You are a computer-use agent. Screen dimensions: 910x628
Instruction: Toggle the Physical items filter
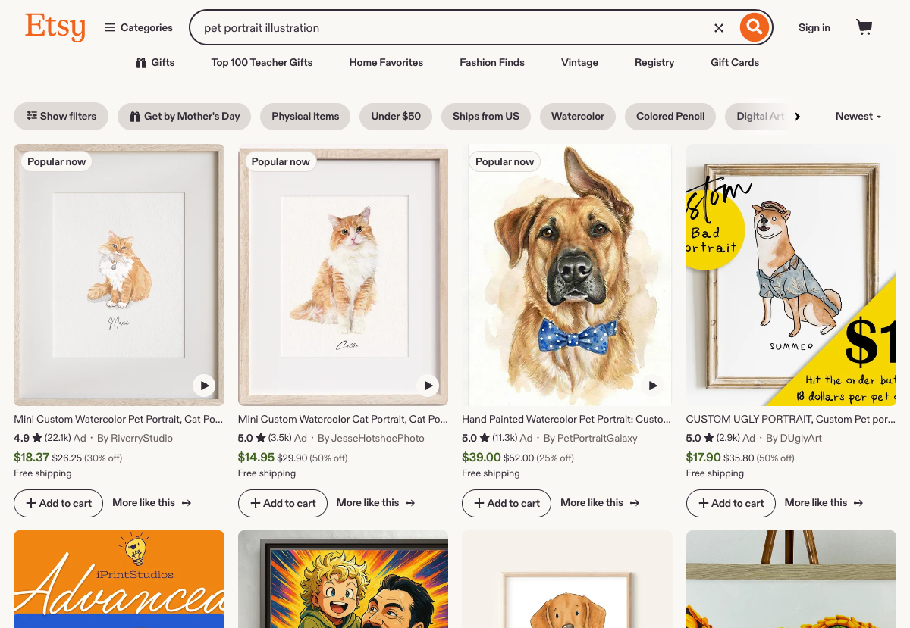pos(306,117)
